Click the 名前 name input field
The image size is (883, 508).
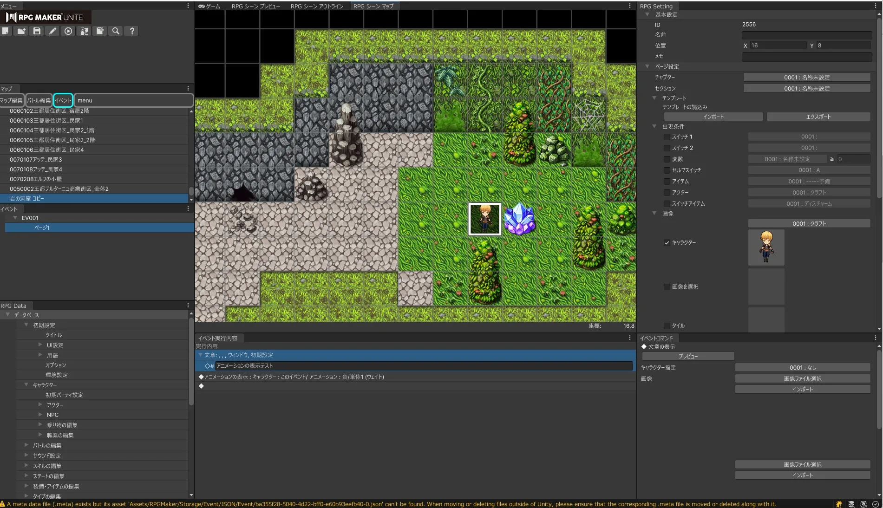(806, 35)
